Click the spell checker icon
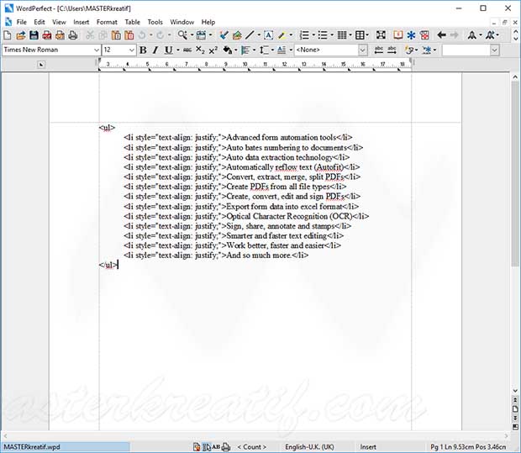This screenshot has width=521, height=453. [x=224, y=35]
